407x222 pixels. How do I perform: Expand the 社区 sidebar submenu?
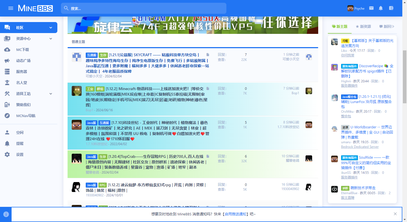click(x=51, y=28)
